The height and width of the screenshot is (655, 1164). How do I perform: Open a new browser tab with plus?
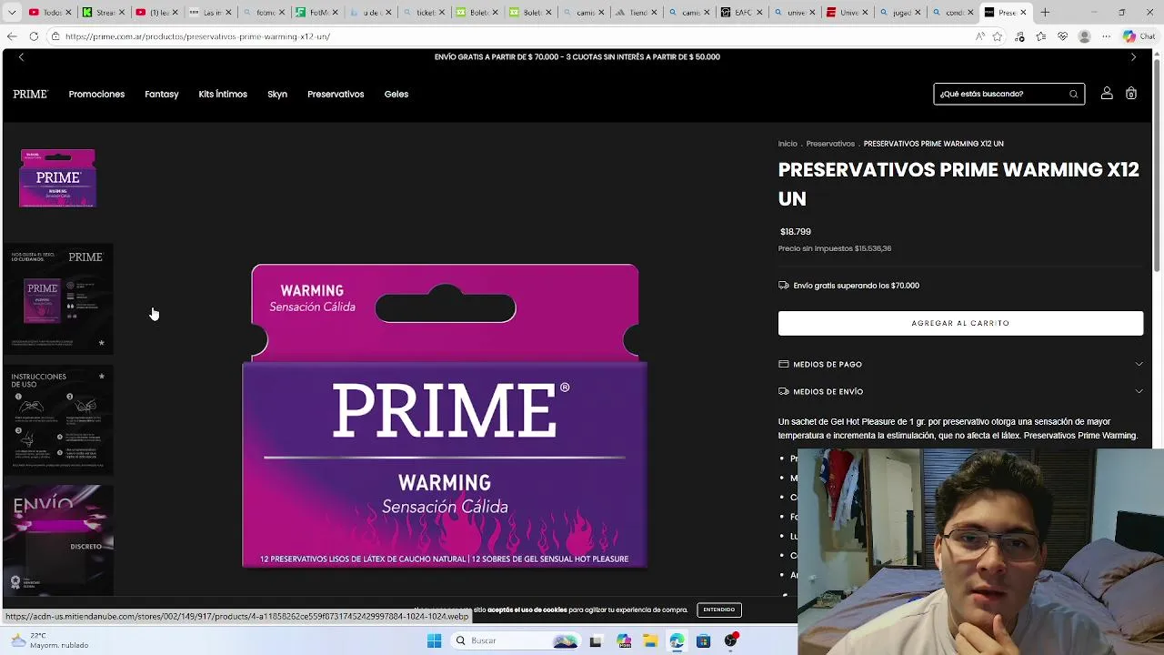click(1045, 13)
